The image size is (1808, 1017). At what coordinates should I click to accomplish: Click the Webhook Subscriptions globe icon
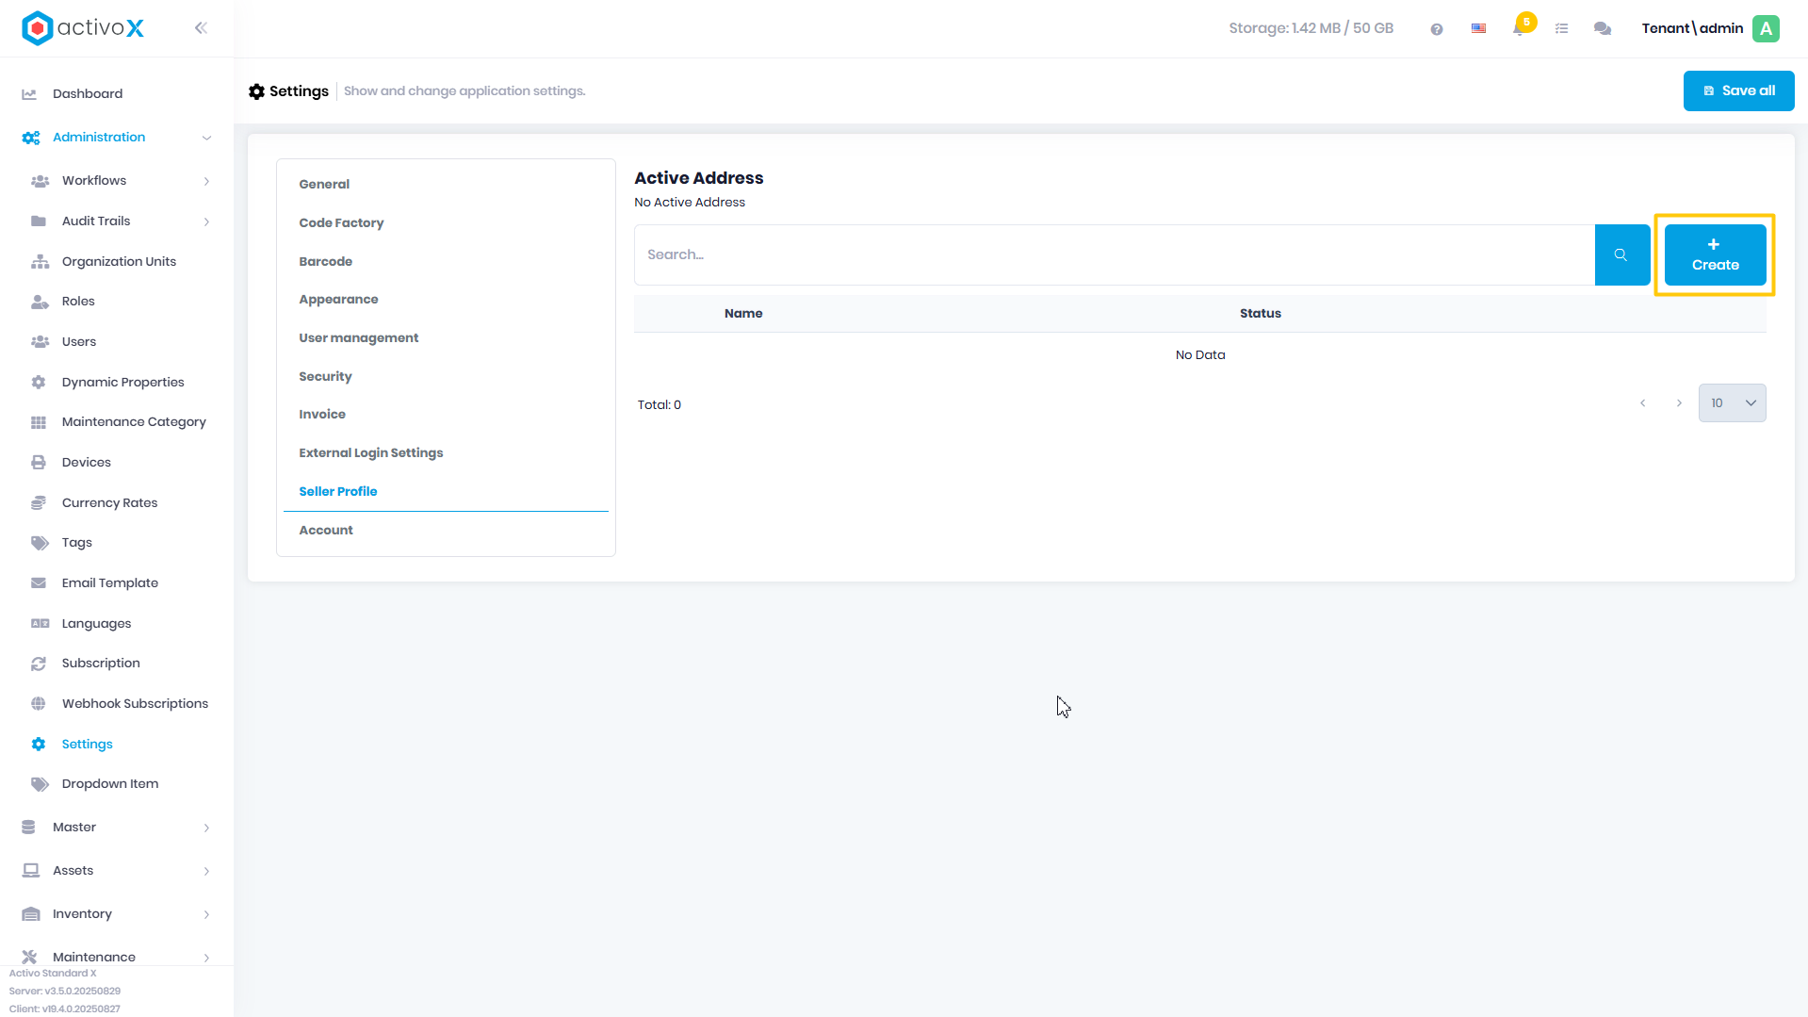(39, 704)
